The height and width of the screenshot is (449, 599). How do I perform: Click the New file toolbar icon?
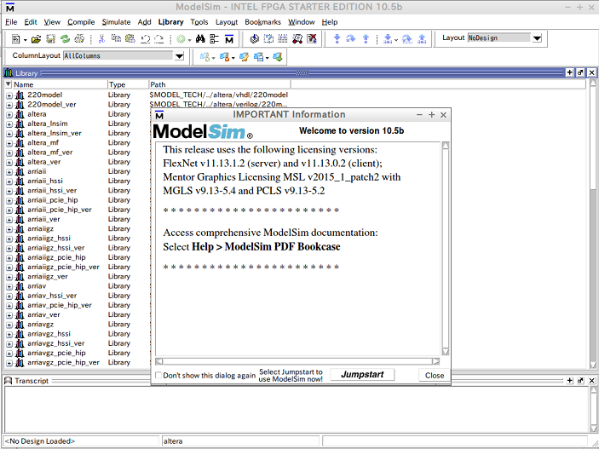point(15,38)
